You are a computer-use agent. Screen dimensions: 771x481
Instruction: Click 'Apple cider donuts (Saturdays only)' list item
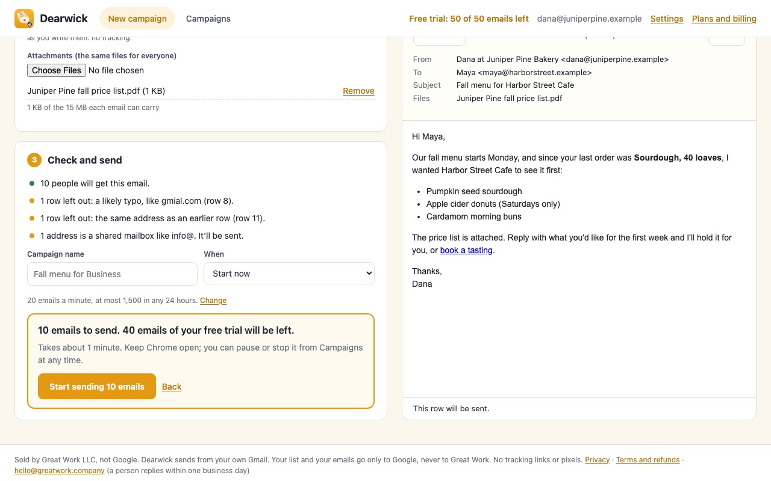[493, 204]
